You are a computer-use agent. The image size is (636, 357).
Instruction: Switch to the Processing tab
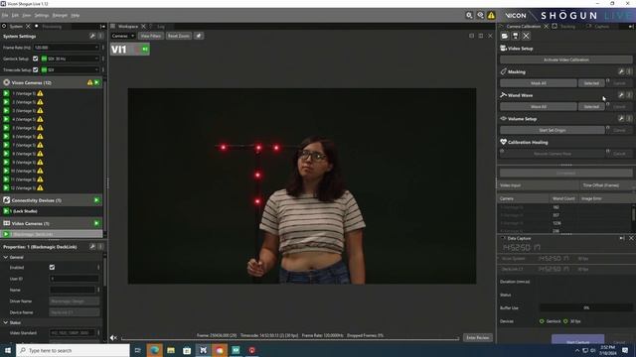pyautogui.click(x=52, y=27)
